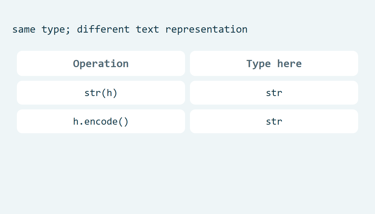Click the word "text" in the heading
Viewport: 375px width, 214px height.
coord(148,29)
